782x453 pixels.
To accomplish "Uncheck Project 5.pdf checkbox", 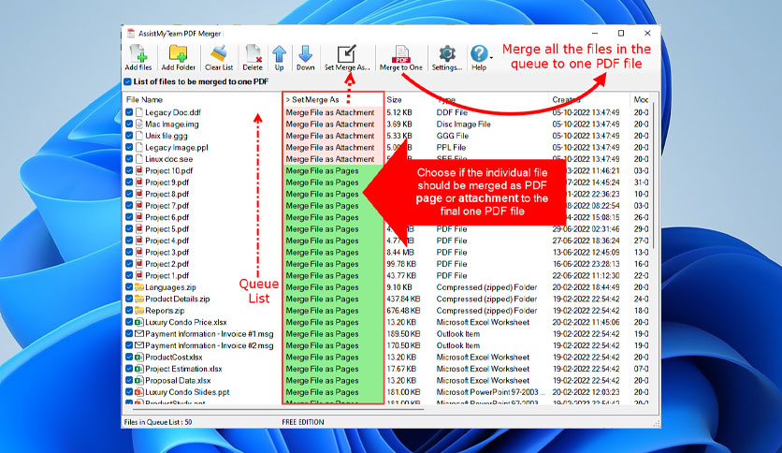I will [129, 228].
